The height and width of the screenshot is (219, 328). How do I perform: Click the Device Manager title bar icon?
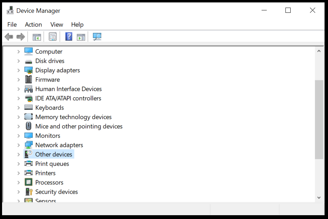pos(10,10)
